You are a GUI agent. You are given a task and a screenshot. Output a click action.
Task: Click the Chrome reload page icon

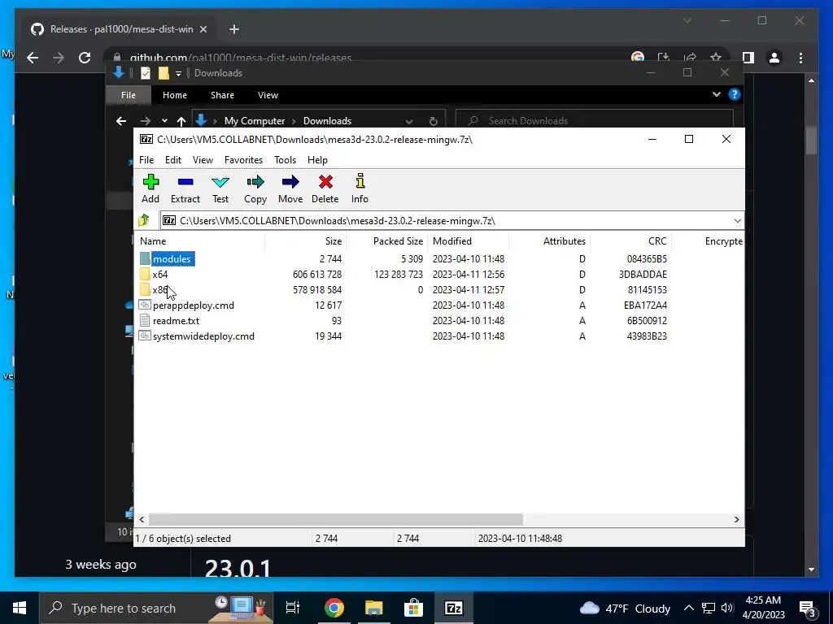point(85,58)
